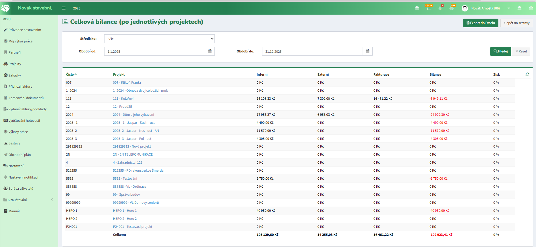Click the Sestavy reports icon

(x=5, y=143)
